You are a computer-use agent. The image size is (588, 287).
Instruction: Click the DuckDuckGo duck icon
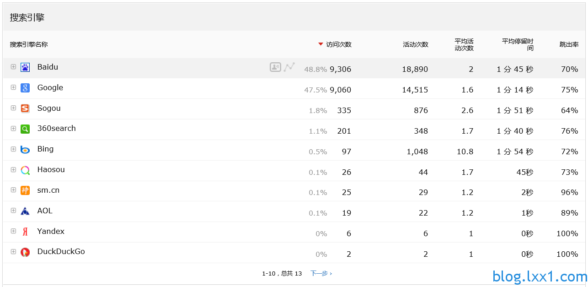coord(25,252)
